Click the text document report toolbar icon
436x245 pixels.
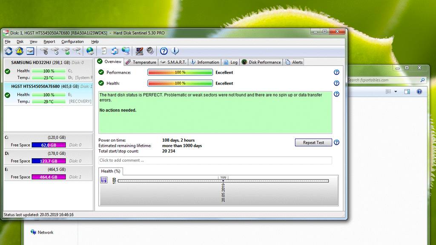pos(104,51)
